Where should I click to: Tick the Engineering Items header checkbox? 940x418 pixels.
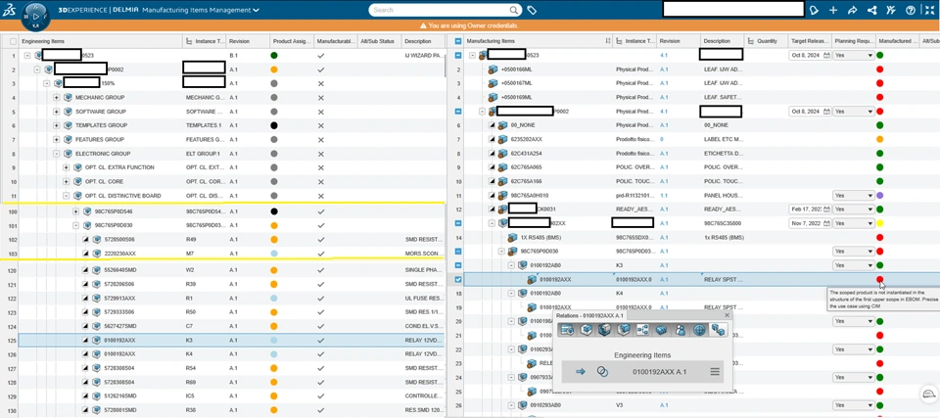point(13,41)
